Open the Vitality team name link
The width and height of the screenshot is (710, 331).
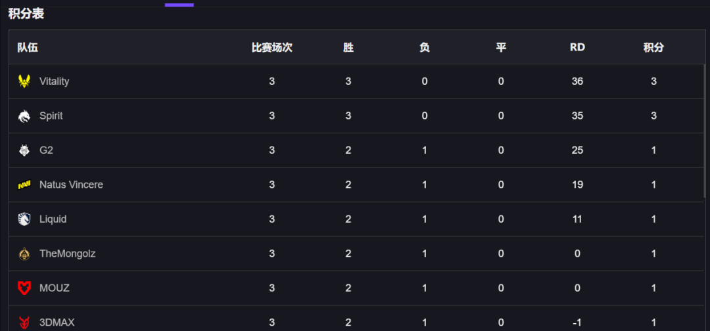point(55,81)
